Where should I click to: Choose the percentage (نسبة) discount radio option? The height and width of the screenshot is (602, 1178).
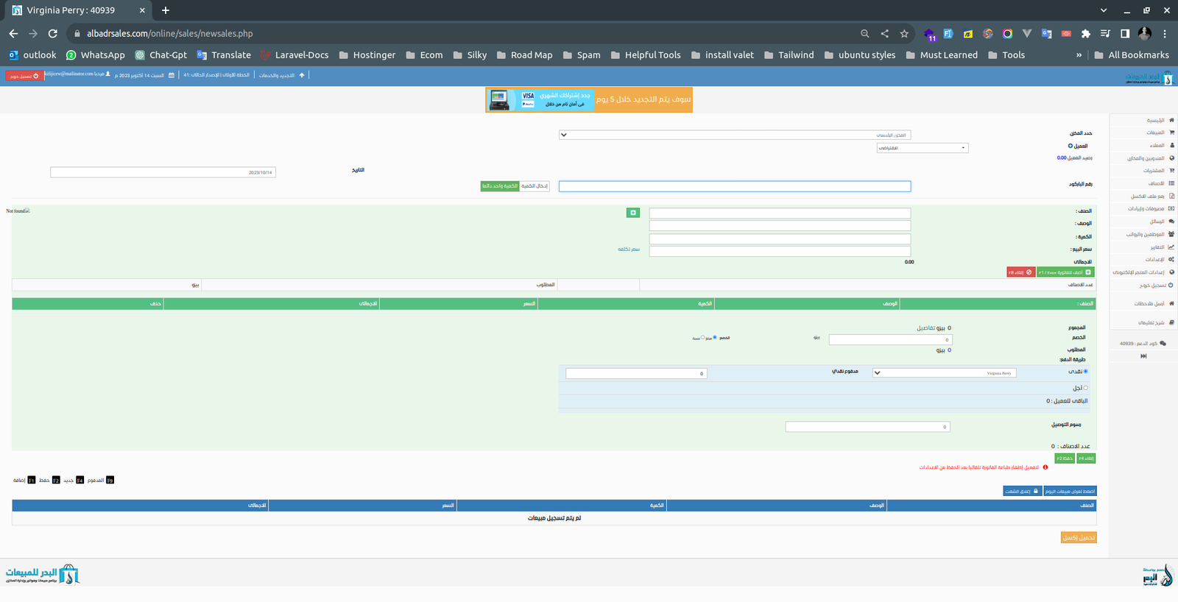pyautogui.click(x=702, y=338)
